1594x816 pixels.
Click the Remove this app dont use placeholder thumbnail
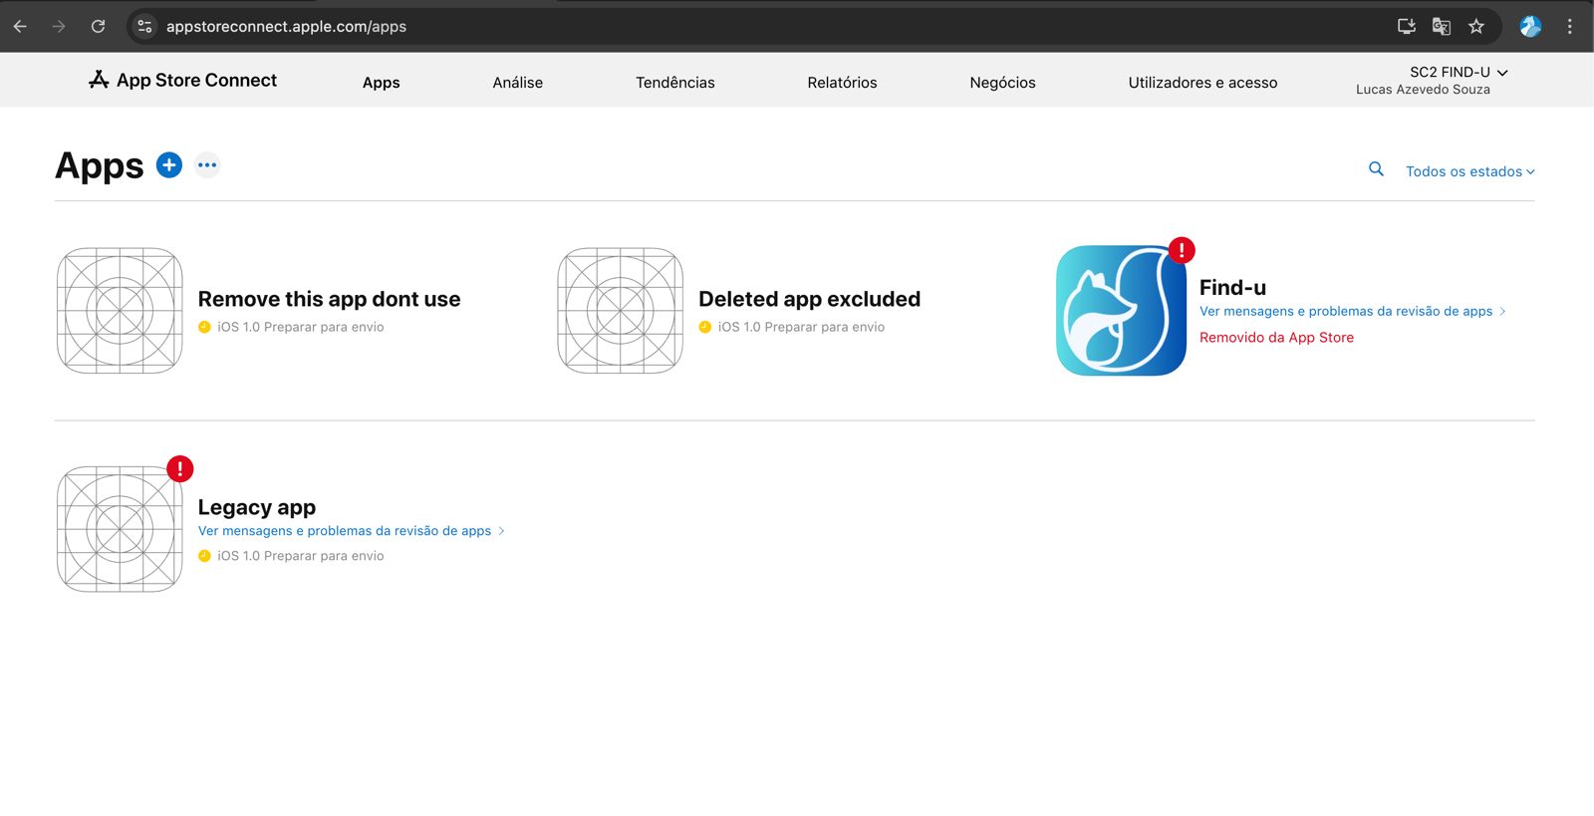(120, 311)
